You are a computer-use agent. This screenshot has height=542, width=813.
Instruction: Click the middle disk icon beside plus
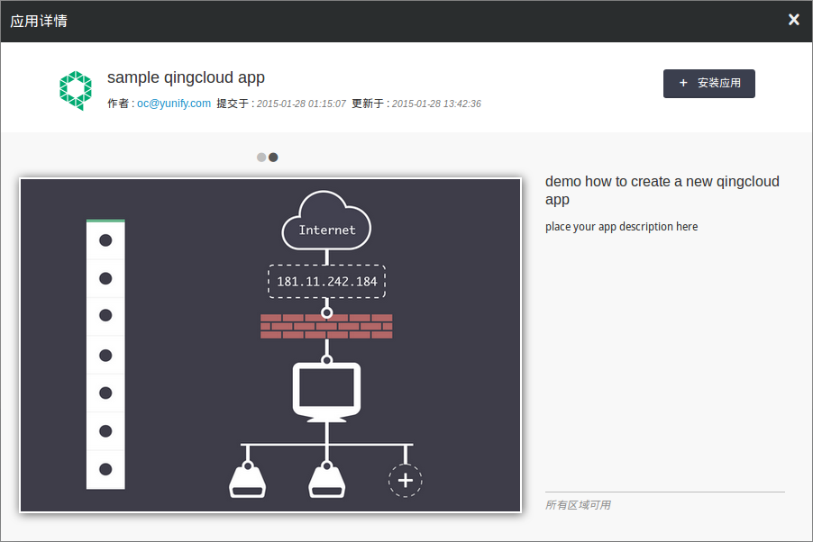(326, 480)
